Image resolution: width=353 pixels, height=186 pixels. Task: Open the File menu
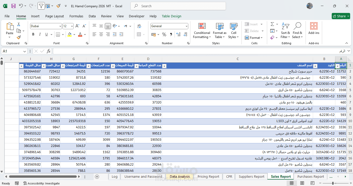[7, 16]
